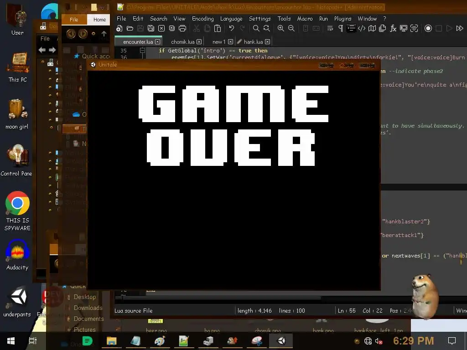Collapse the code fold marker at line 35
467x350 pixels.
pyautogui.click(x=142, y=50)
